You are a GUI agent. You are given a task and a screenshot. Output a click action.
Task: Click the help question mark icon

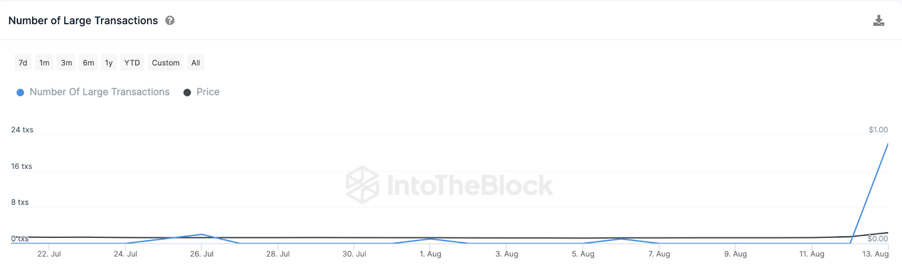[170, 20]
